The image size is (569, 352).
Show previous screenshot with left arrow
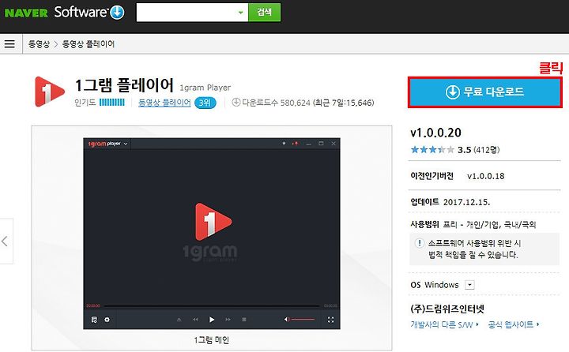coord(5,241)
